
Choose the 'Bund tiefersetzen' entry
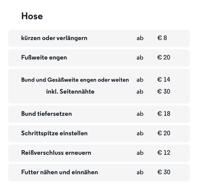pos(46,114)
